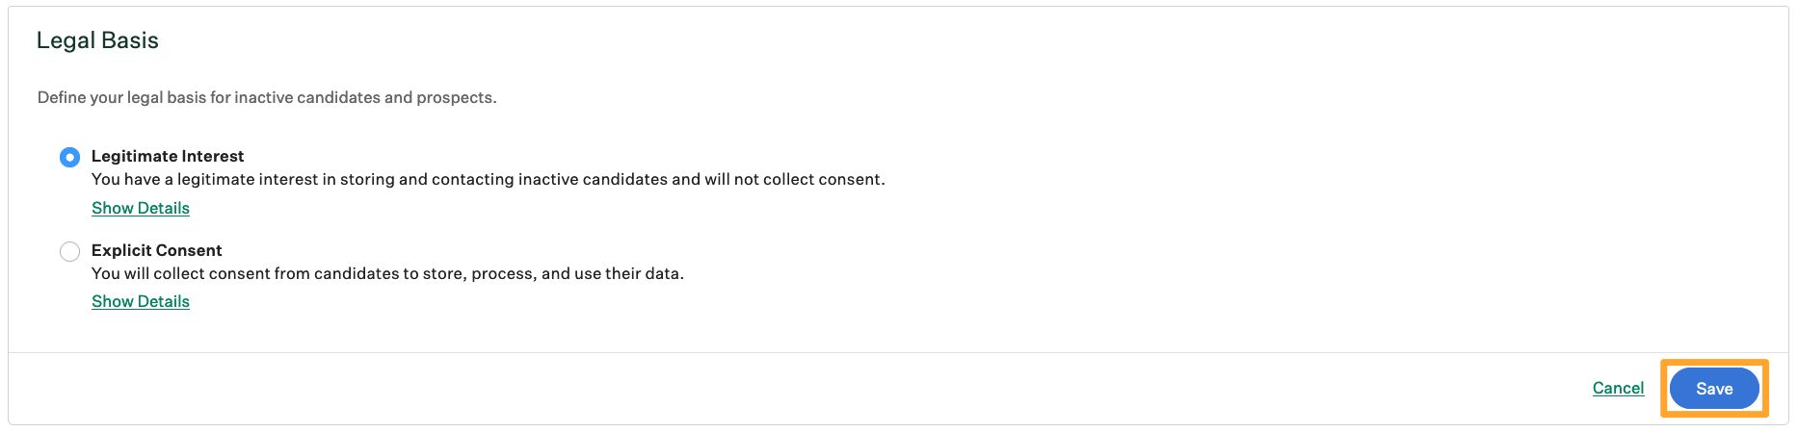Open the second Show Details link
The image size is (1798, 432).
coord(141,301)
